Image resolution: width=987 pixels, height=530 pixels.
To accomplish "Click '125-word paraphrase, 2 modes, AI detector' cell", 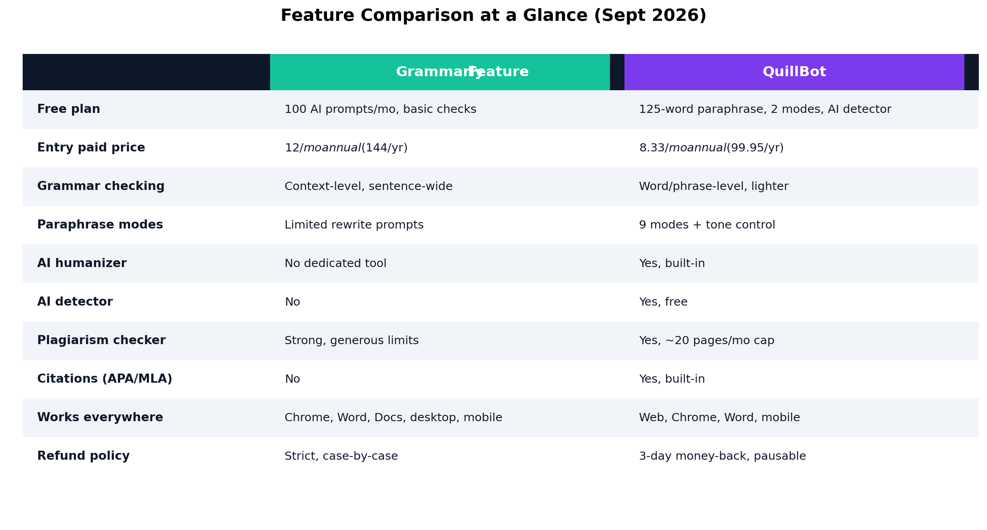I will [765, 109].
